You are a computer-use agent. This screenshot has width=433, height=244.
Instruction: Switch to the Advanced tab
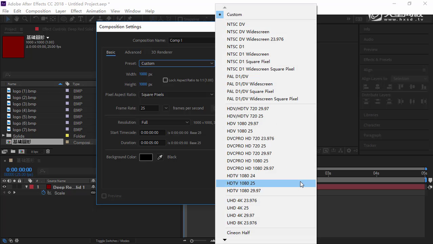[133, 52]
